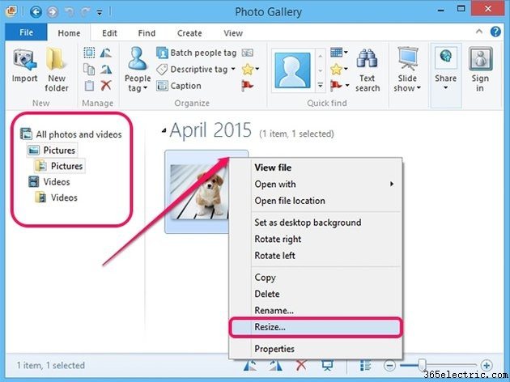This screenshot has height=382, width=510.
Task: Open the star rating filter in Quick find
Action: [338, 69]
